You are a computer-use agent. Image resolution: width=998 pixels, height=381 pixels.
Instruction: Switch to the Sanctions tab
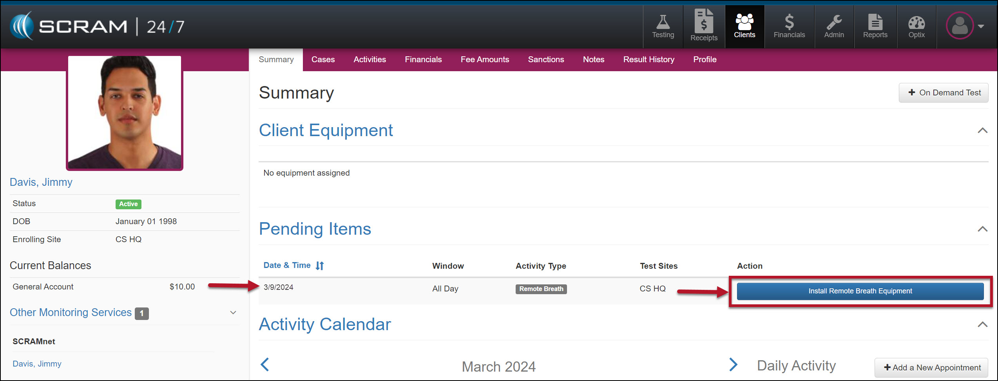click(546, 59)
